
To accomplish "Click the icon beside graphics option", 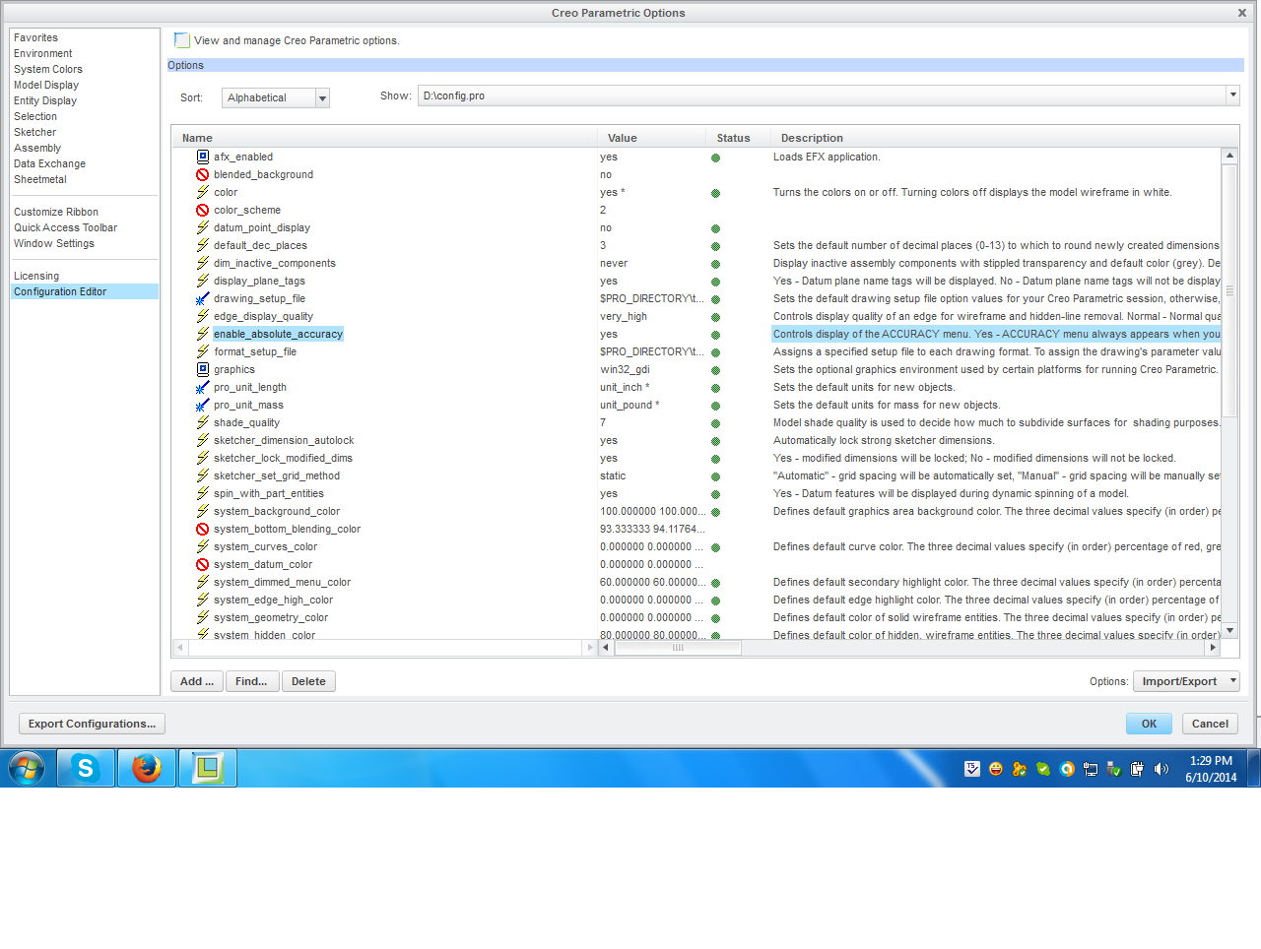I will coord(203,369).
